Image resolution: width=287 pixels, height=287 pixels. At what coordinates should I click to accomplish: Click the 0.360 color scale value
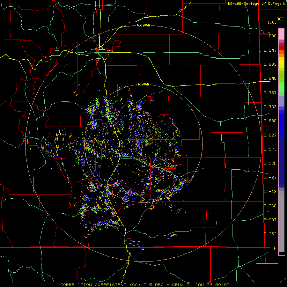point(270,206)
